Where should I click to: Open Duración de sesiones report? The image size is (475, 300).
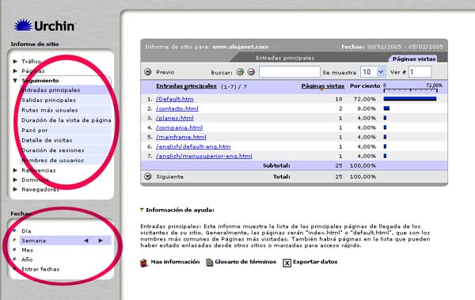click(x=53, y=150)
